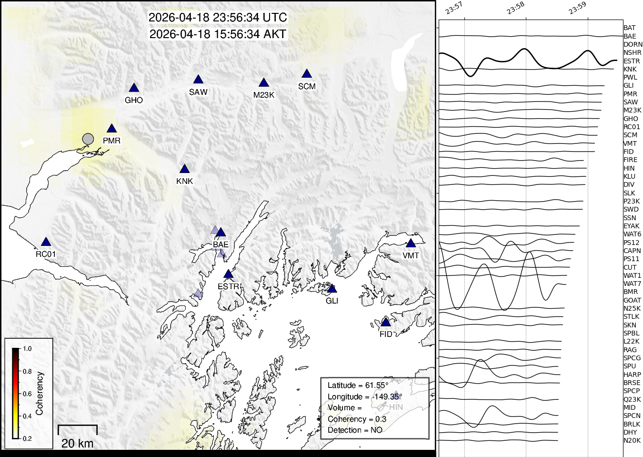Click PWL in the waveform station list
The image size is (643, 457).
coord(630,78)
